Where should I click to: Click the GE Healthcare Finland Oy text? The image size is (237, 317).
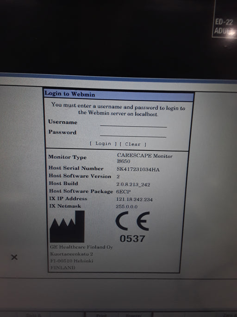81,247
